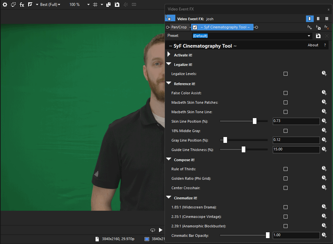Select the Pan/Crop entry in the chain

click(x=178, y=27)
